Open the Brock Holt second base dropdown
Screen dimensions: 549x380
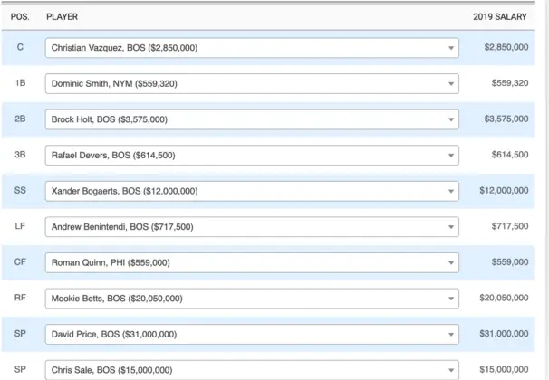[252, 119]
